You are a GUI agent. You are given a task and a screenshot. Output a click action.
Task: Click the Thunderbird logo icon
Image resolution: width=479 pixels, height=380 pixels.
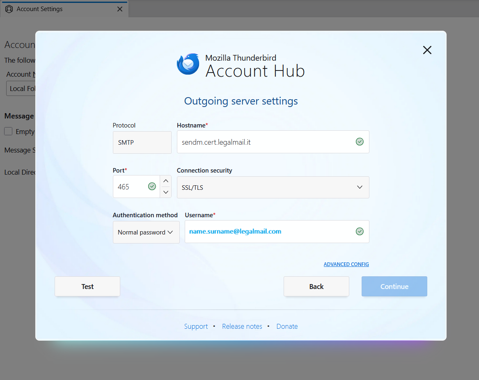188,64
